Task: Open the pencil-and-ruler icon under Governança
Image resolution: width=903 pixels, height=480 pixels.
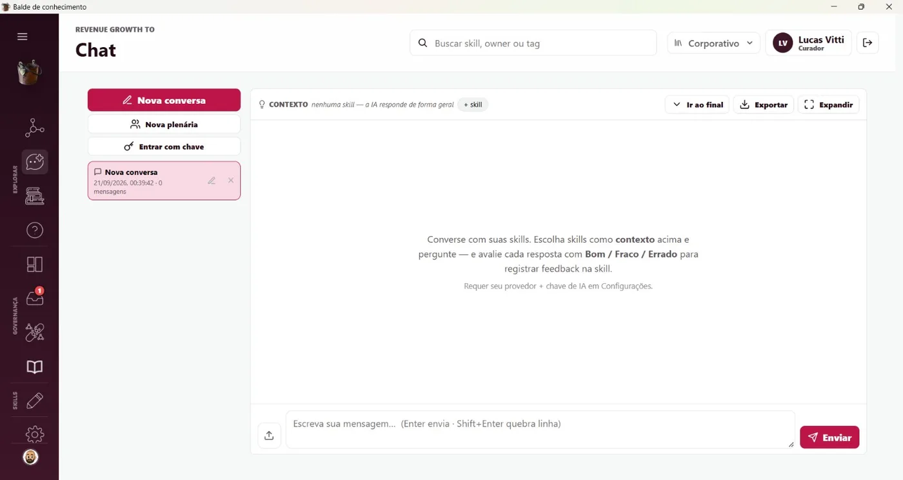Action: [35, 332]
